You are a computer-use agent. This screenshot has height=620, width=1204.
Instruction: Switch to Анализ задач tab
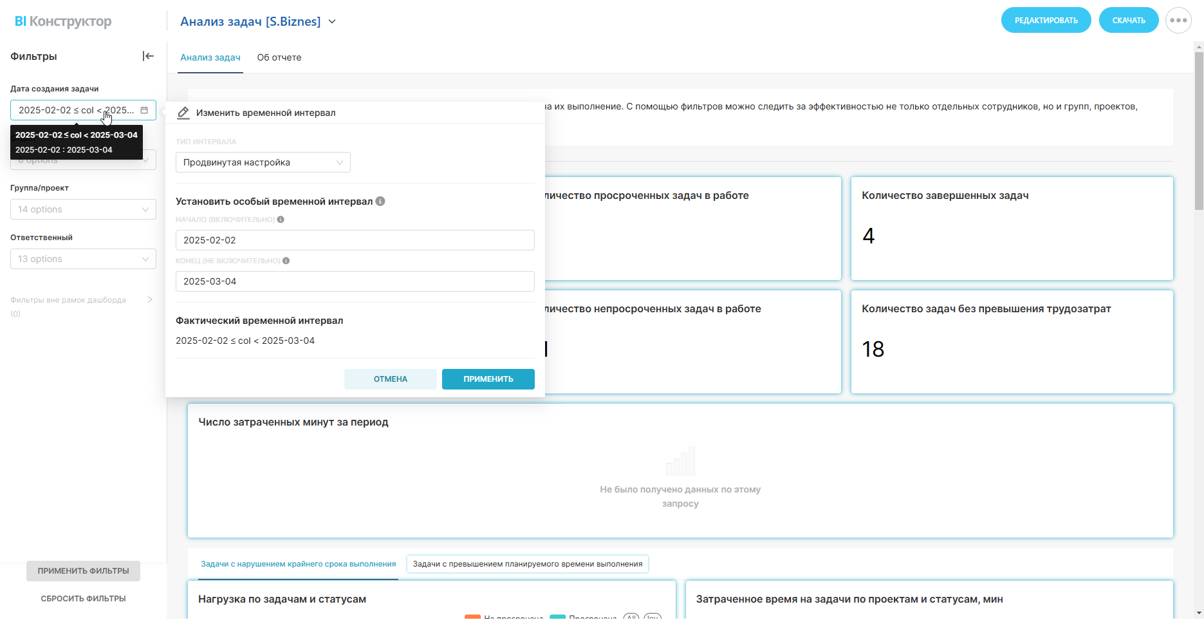pyautogui.click(x=210, y=57)
